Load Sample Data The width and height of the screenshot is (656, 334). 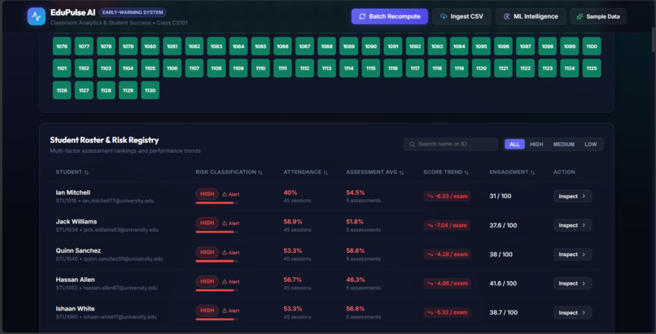[598, 16]
